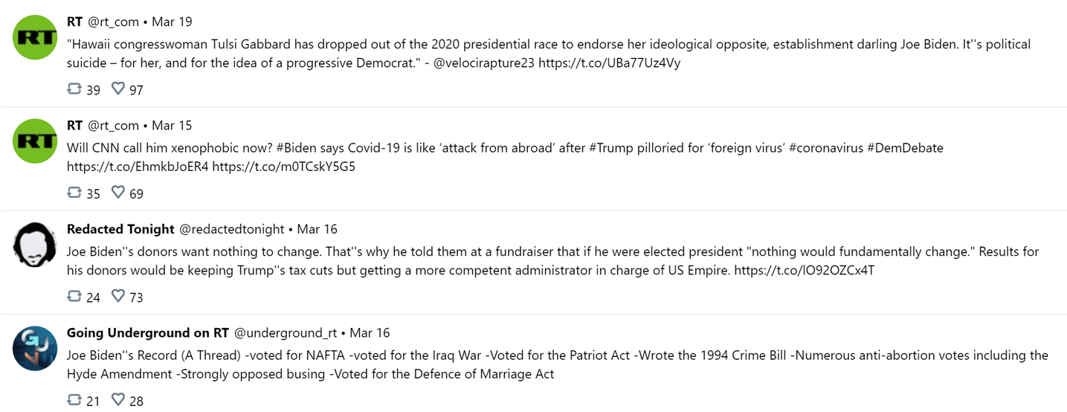
Task: Visit the @underground_rt handle
Action: tap(286, 332)
